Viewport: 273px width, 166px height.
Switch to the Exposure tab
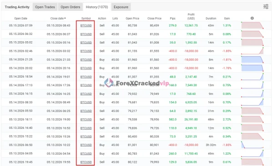(121, 7)
